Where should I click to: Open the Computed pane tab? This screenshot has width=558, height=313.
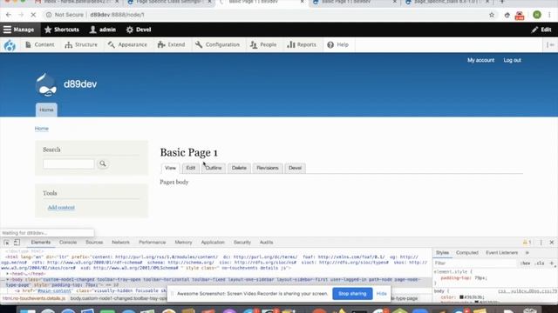(467, 253)
